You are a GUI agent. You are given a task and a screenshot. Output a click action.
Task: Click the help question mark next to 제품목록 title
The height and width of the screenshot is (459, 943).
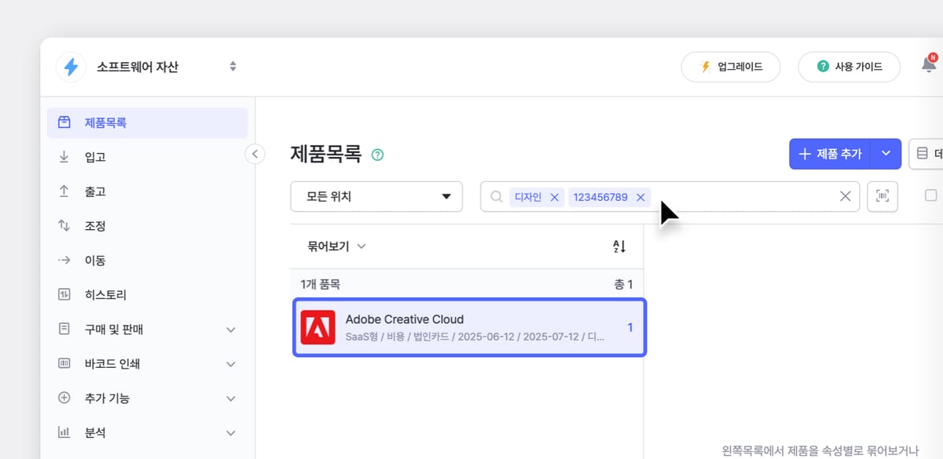pyautogui.click(x=376, y=155)
